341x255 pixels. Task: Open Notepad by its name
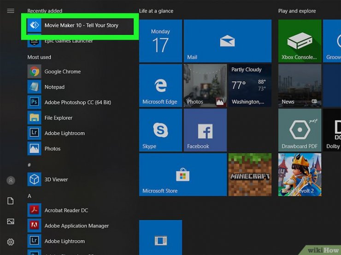[x=54, y=87]
